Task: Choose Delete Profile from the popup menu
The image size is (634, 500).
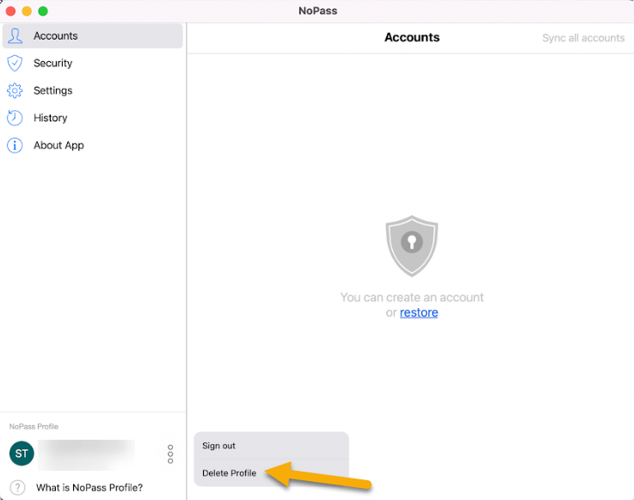Action: point(271,473)
